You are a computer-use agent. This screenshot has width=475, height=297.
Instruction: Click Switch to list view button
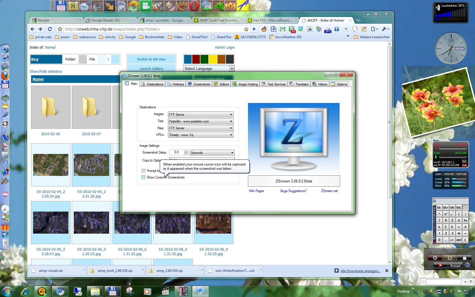[151, 59]
